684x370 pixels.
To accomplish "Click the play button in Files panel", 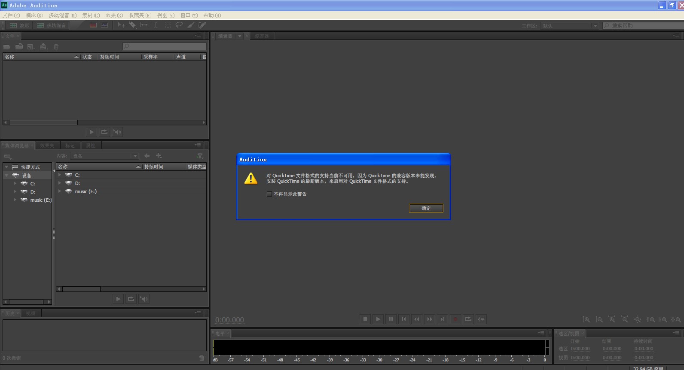I will [92, 132].
